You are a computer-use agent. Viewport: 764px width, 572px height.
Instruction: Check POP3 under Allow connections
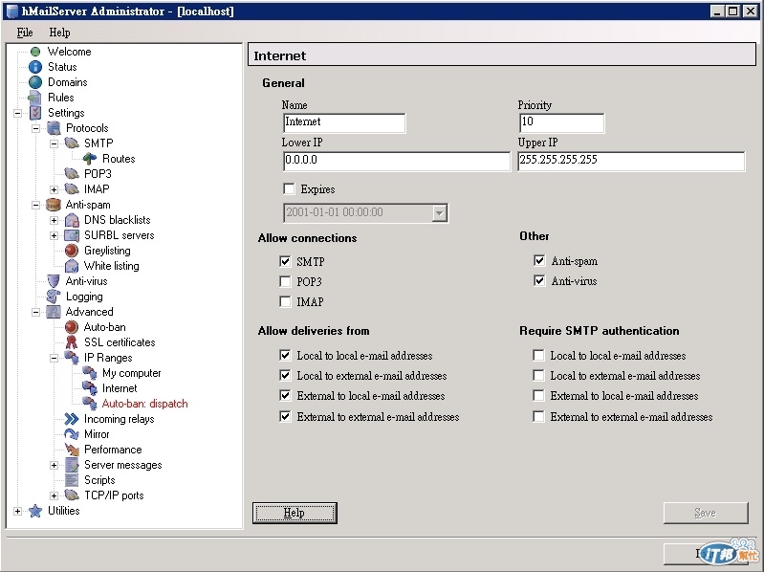point(285,281)
